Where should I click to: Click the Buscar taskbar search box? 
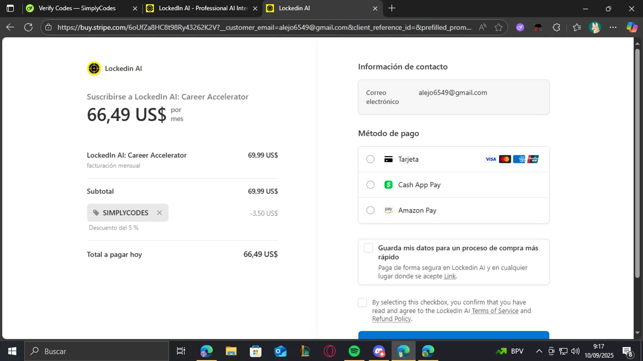tap(96, 351)
